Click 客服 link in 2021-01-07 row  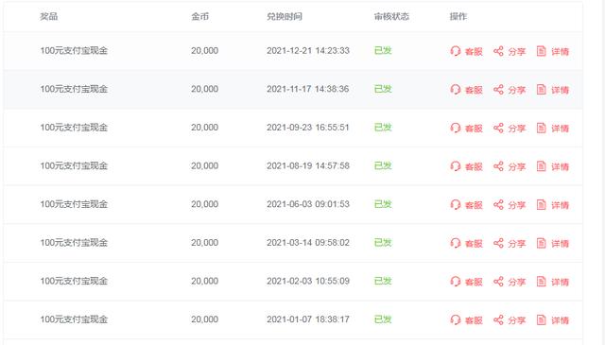[x=474, y=320]
